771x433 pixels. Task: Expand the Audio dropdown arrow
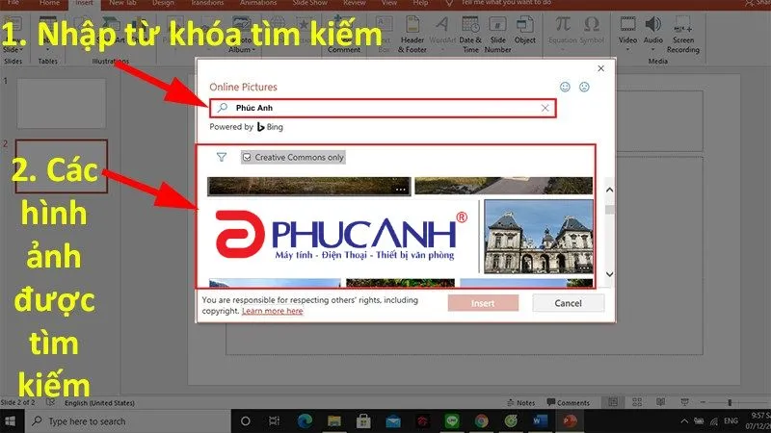653,50
